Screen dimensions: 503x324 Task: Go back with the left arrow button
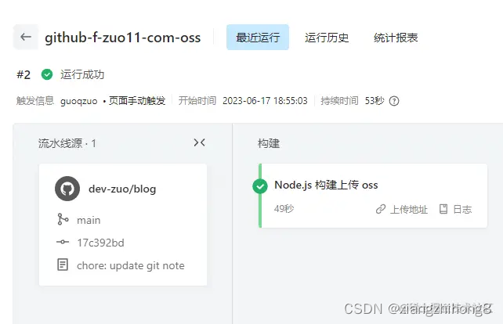26,38
